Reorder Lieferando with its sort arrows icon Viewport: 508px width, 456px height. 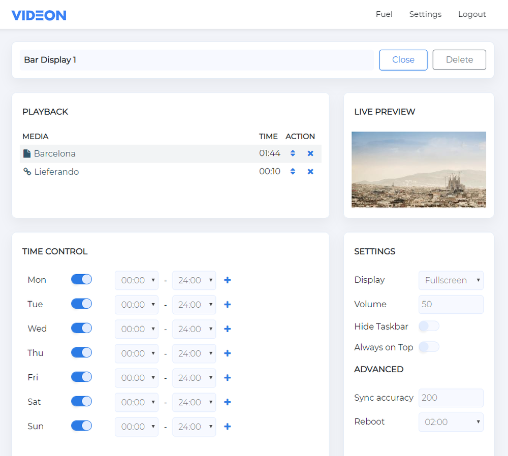(293, 171)
